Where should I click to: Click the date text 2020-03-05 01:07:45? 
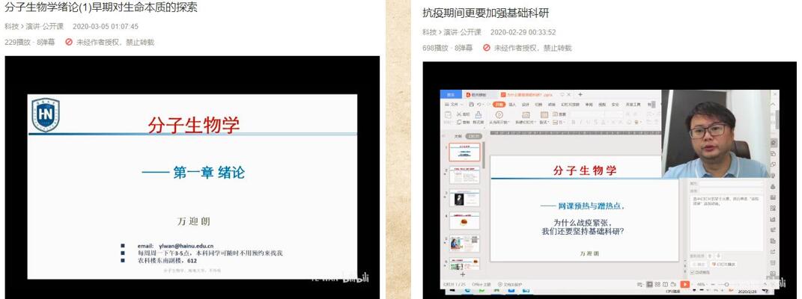[106, 26]
